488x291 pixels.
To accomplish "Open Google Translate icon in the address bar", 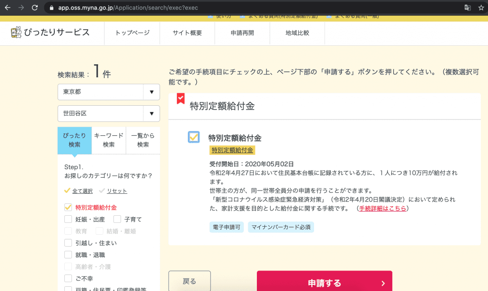I will (468, 8).
